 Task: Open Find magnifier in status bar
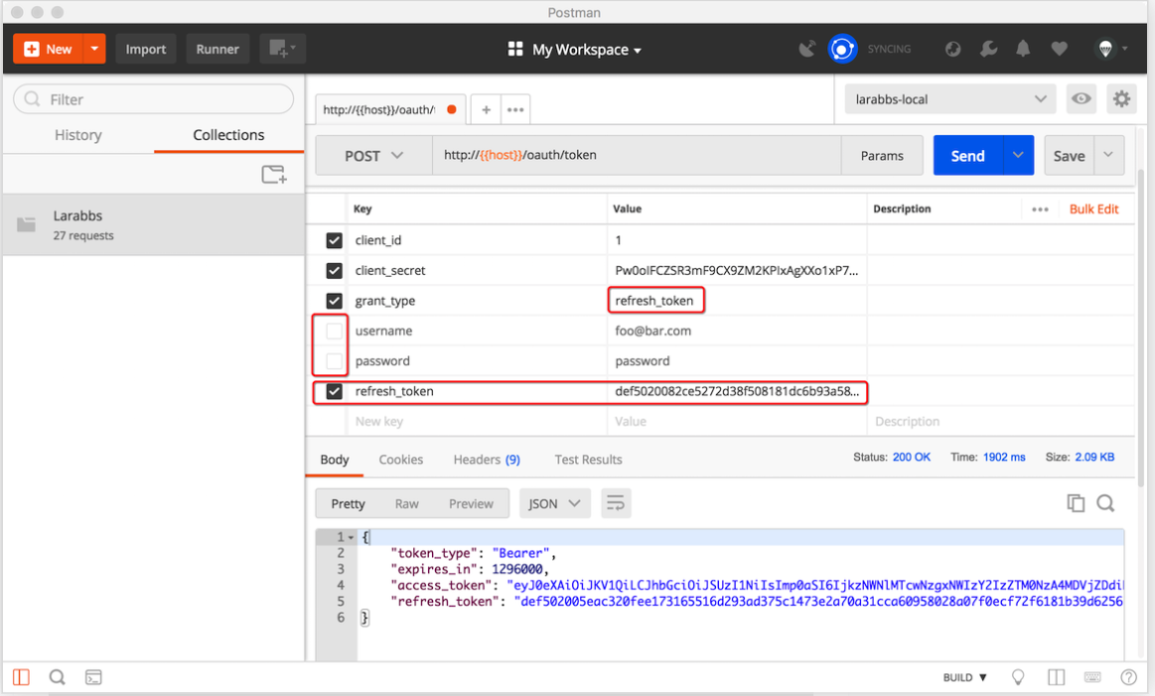(x=57, y=677)
